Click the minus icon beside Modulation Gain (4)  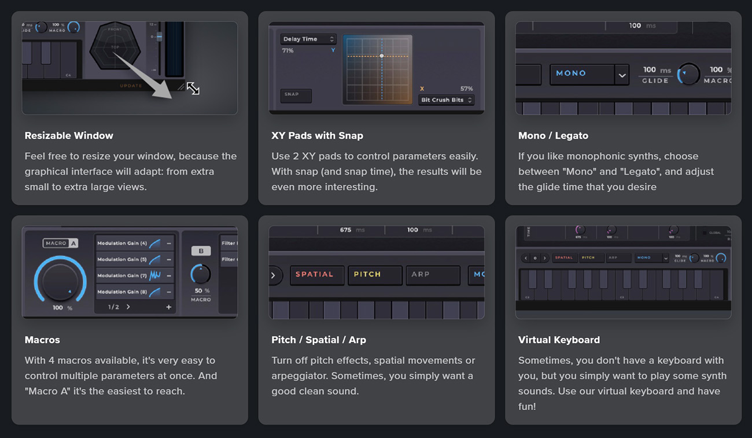pos(169,244)
